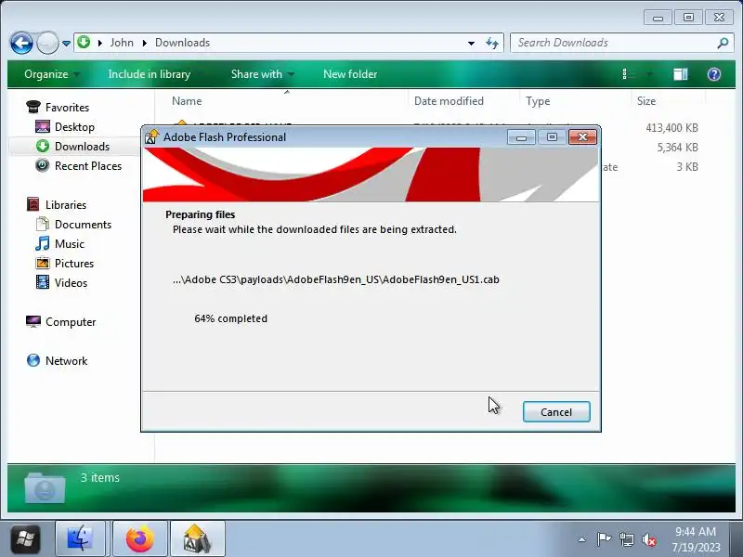This screenshot has width=743, height=557.
Task: Change the view with the views icon
Action: coord(626,74)
